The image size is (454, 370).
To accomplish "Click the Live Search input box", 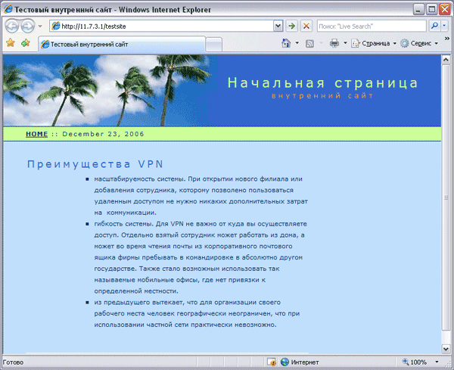I will coord(372,26).
